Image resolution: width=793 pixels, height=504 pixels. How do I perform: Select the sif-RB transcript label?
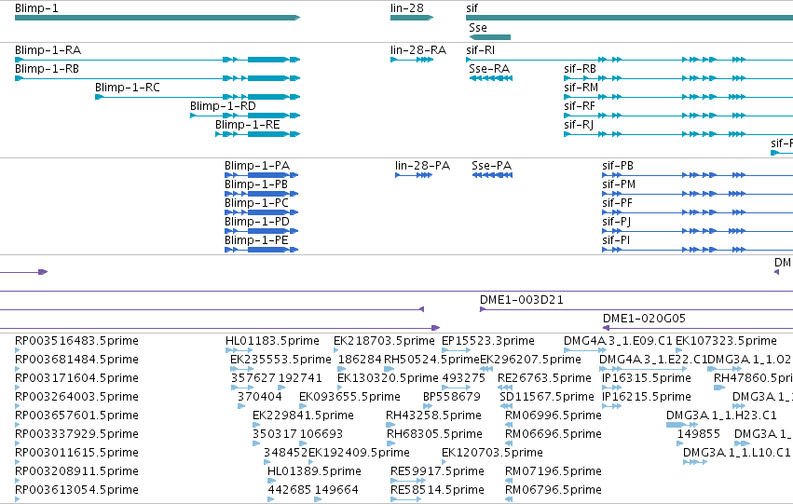[x=581, y=69]
